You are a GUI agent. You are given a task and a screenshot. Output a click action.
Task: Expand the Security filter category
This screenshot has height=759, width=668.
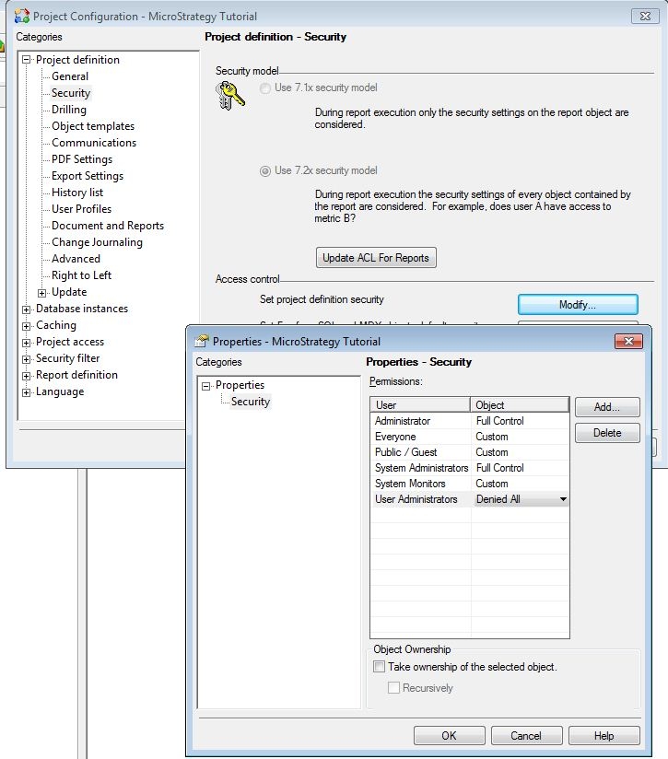click(27, 359)
